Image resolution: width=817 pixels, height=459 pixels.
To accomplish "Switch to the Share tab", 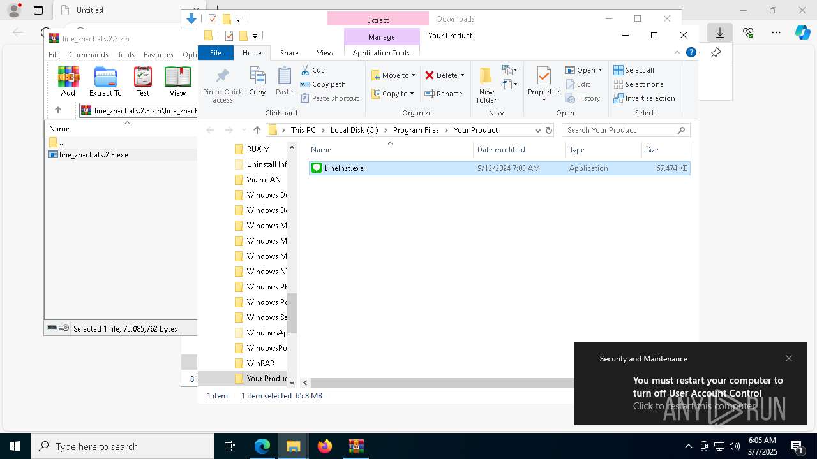I will [x=289, y=53].
